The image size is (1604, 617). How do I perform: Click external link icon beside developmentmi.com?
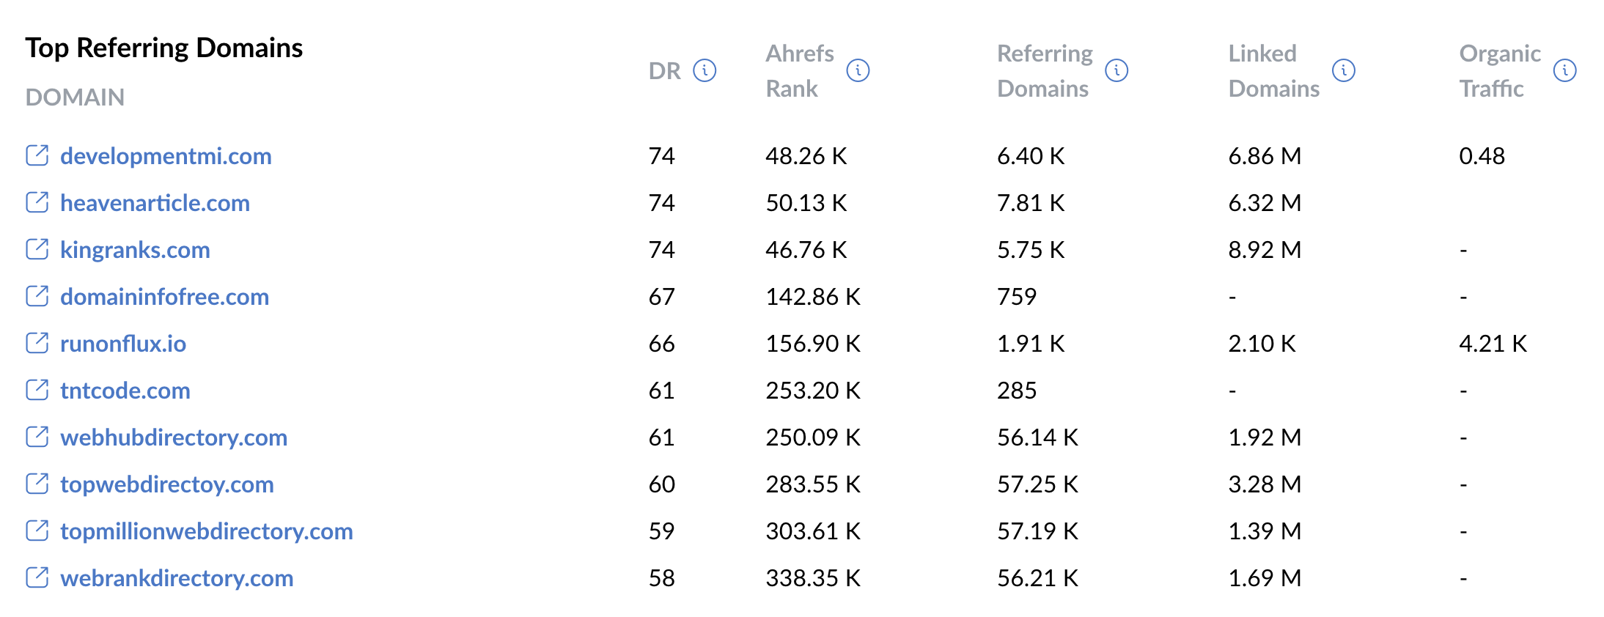(37, 156)
